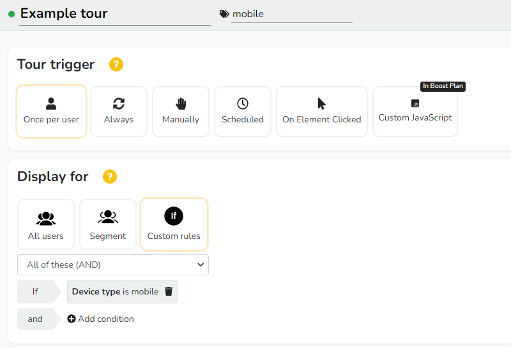
Task: Select the Manually trigger with hand icon
Action: coord(181,112)
